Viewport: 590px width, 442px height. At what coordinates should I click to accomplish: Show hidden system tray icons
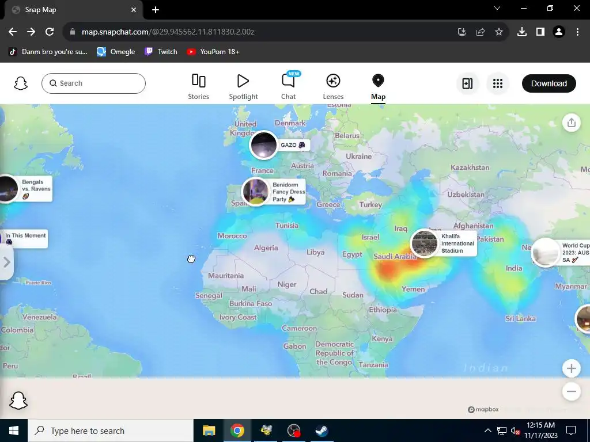coord(487,430)
